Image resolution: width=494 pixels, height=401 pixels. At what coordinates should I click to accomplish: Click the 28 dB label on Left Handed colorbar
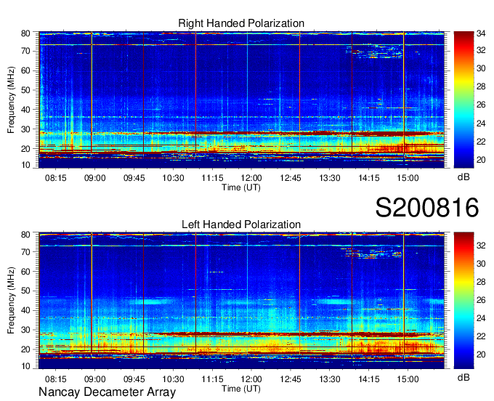click(x=481, y=282)
